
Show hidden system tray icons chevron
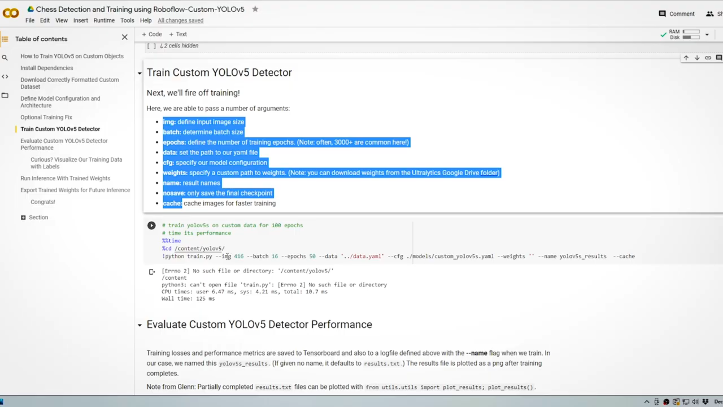click(x=647, y=402)
